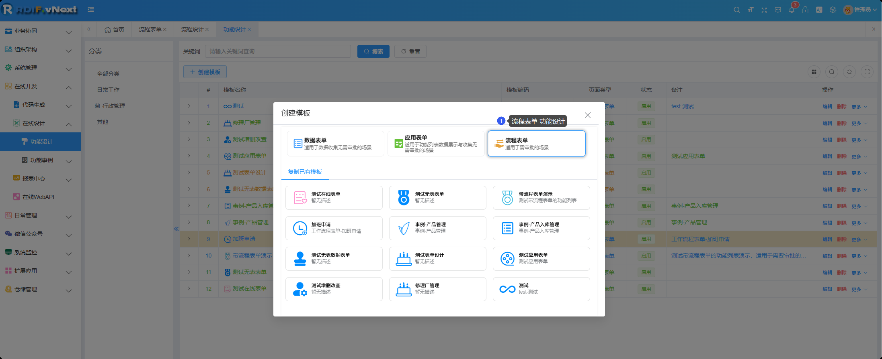Pick the 测试 infinity icon template card
Image resolution: width=882 pixels, height=359 pixels.
pos(541,289)
